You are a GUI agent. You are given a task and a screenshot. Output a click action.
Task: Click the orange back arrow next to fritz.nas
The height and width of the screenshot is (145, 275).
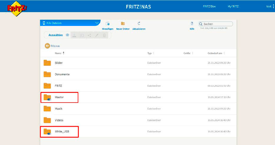(47, 46)
